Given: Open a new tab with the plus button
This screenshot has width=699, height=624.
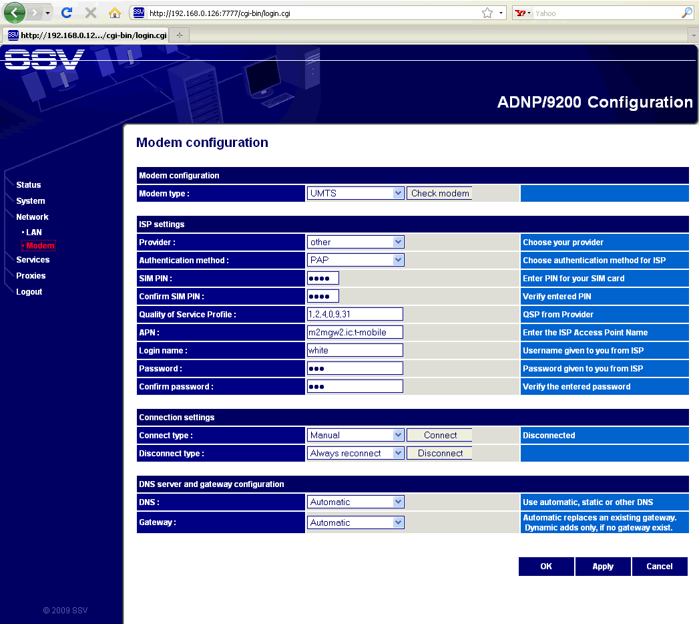Looking at the screenshot, I should [179, 35].
